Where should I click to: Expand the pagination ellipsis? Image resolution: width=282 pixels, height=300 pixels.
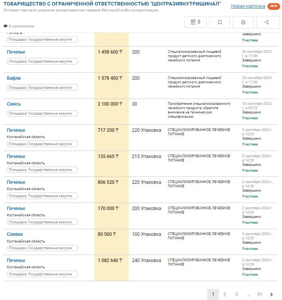(248, 295)
